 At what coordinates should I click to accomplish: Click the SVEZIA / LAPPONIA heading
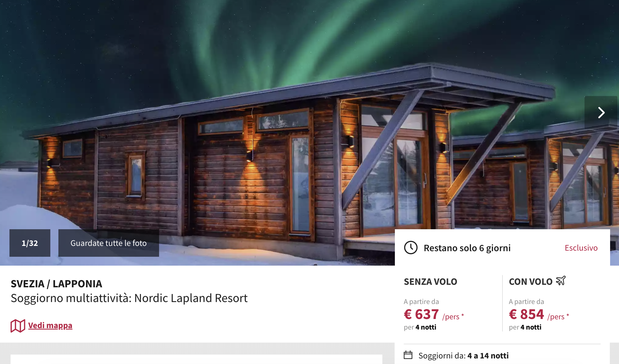point(56,284)
